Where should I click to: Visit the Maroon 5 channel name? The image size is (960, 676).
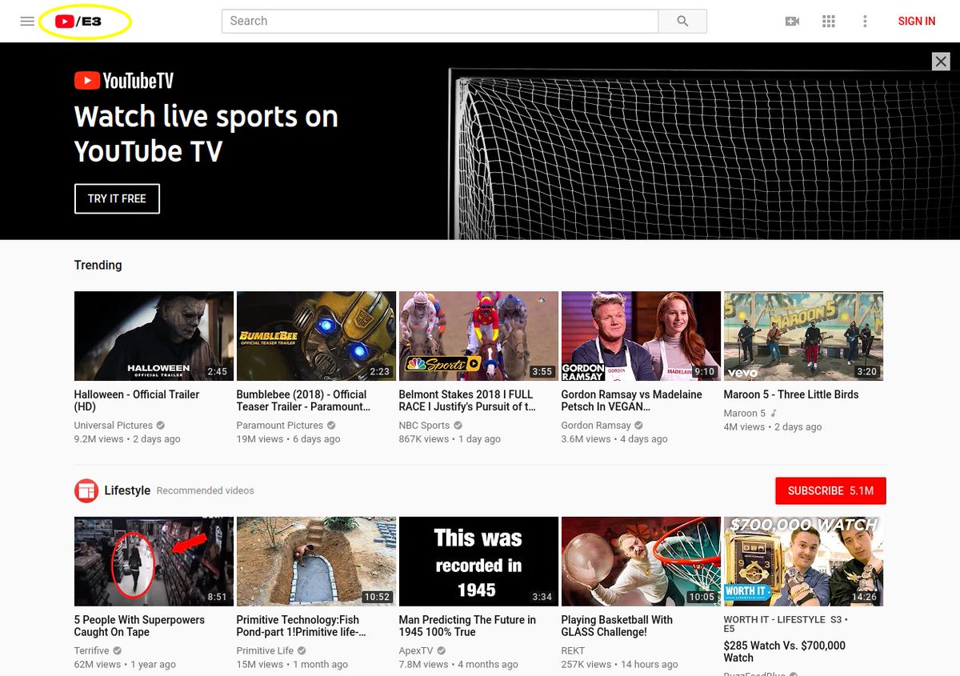[744, 414]
